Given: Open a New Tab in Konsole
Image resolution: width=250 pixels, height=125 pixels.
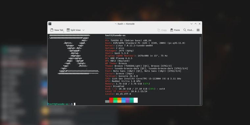Looking at the screenshot, I should (x=57, y=30).
